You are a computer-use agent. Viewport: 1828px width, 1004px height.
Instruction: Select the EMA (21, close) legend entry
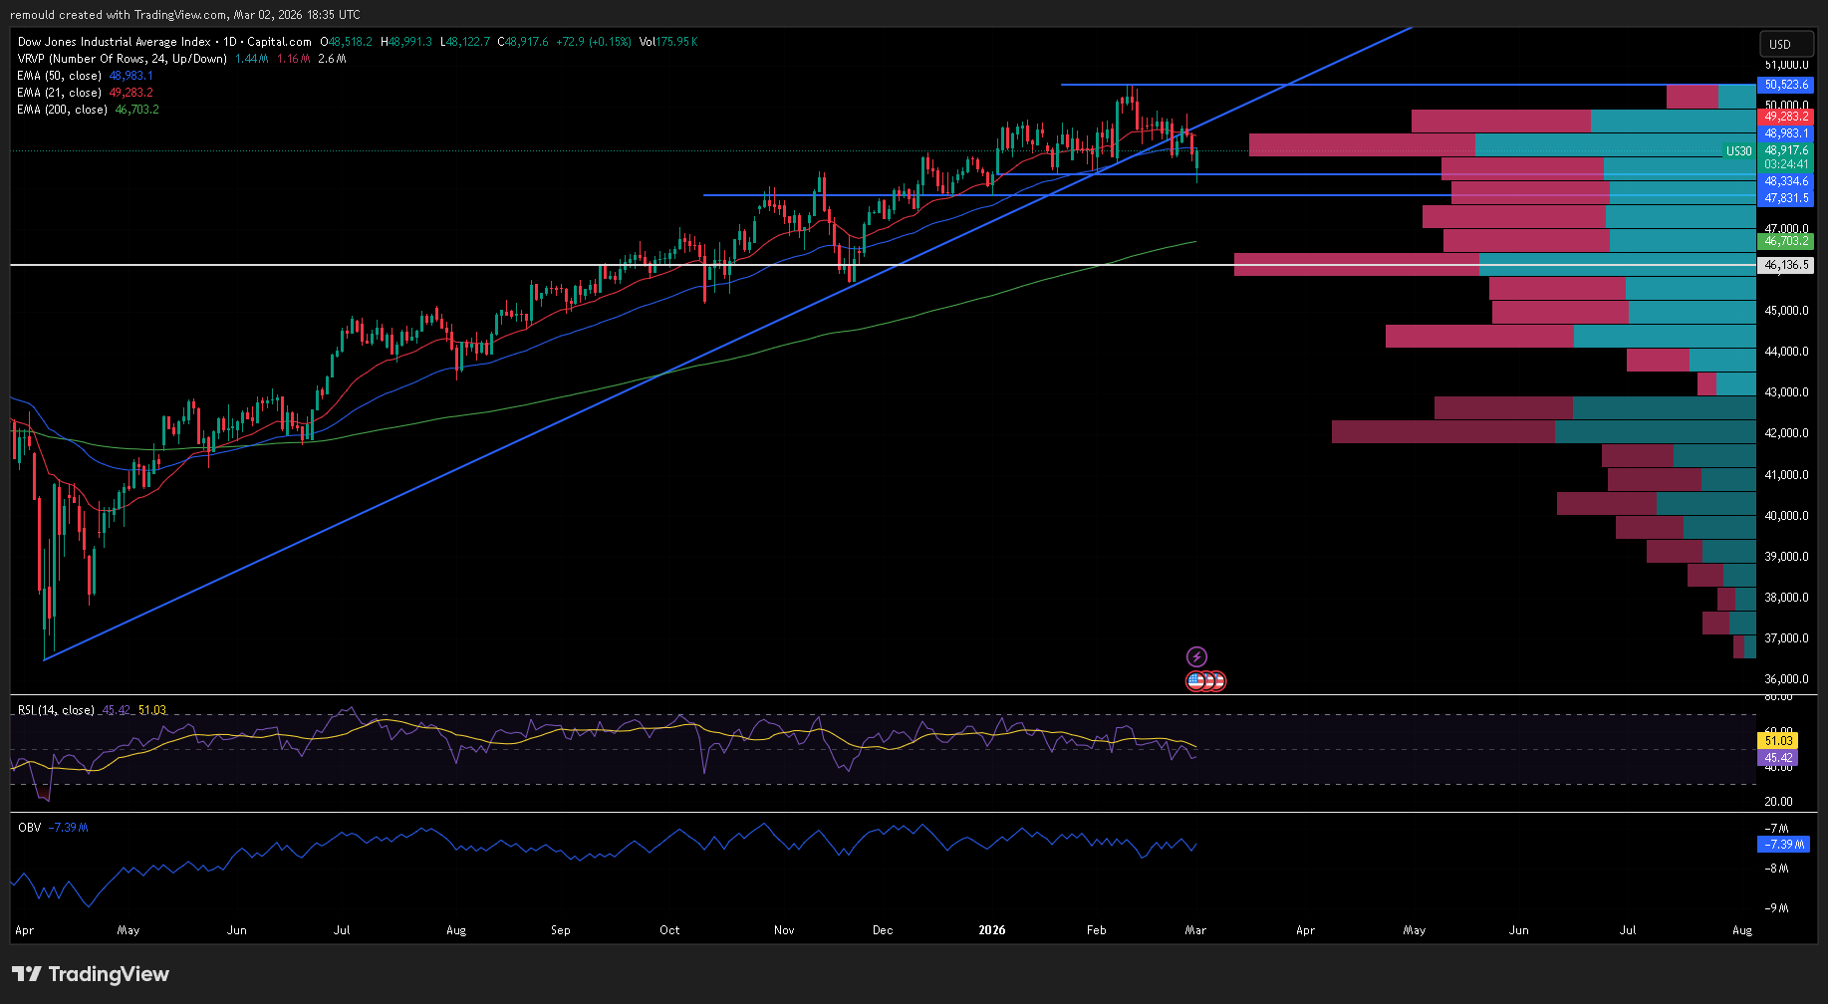[x=60, y=93]
